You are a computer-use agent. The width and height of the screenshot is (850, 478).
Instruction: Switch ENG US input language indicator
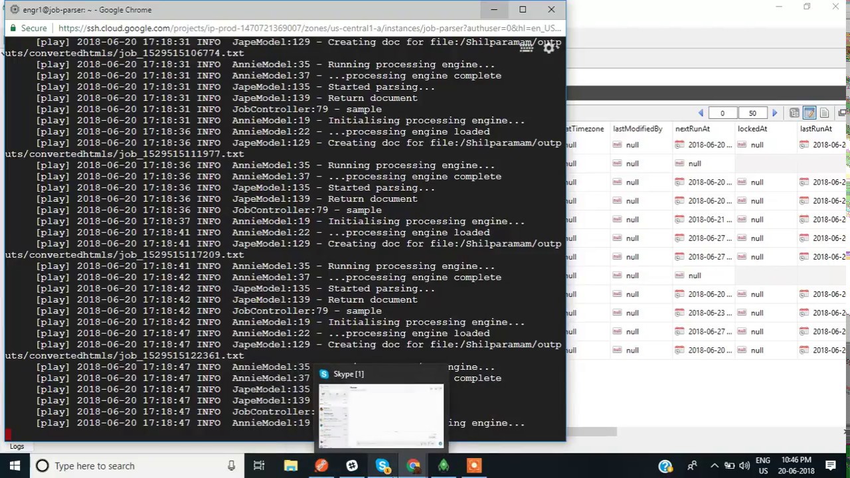pos(763,465)
